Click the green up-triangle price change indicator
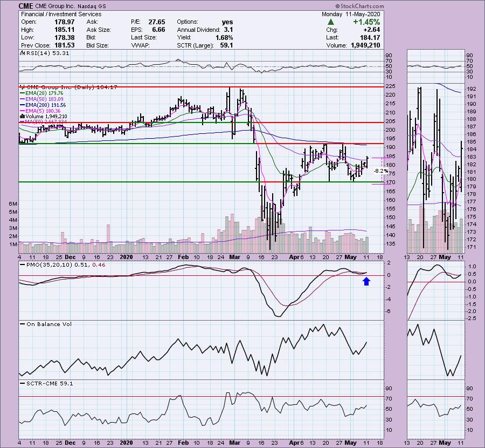Image resolution: width=485 pixels, height=448 pixels. 331,22
